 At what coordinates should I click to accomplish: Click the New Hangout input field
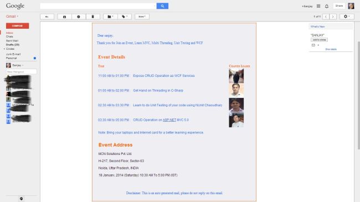pyautogui.click(x=22, y=72)
